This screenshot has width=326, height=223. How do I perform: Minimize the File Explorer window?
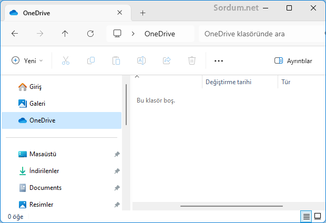(x=266, y=8)
